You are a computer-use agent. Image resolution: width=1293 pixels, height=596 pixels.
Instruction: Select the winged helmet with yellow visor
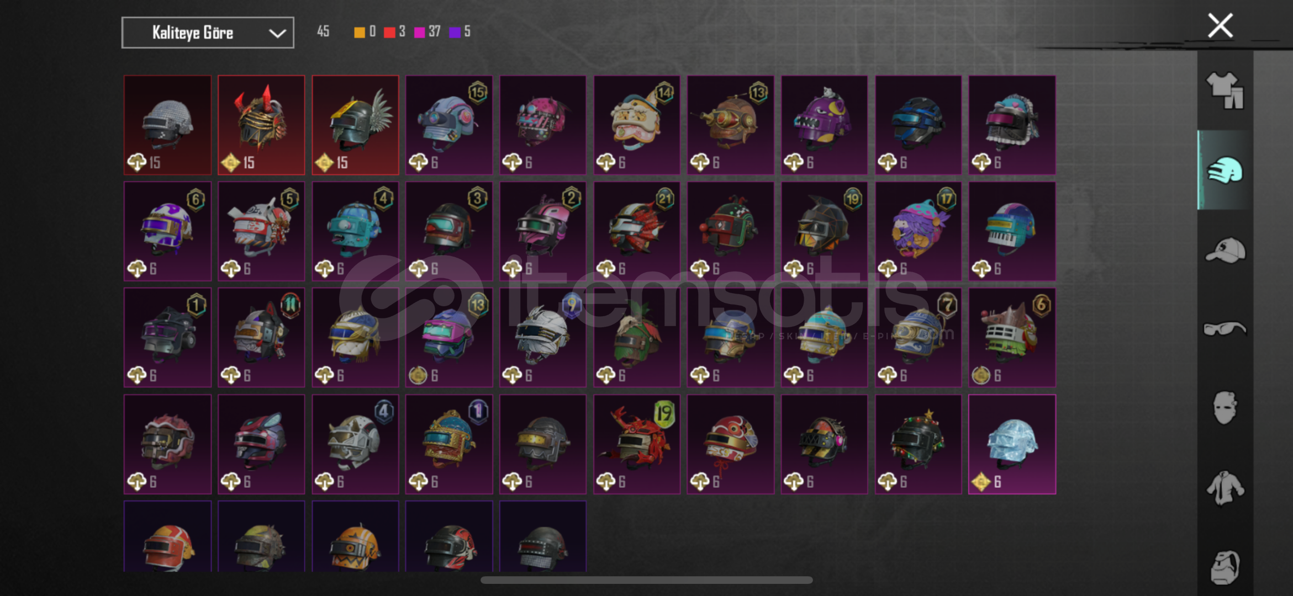[x=355, y=125]
